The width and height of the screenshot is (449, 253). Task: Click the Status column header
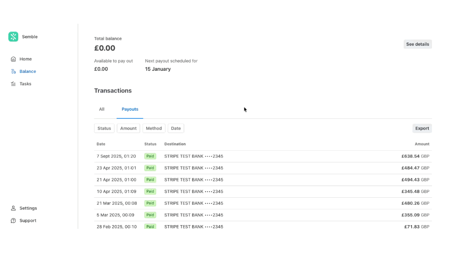150,144
